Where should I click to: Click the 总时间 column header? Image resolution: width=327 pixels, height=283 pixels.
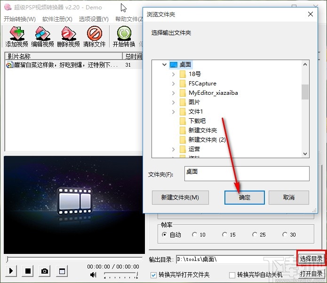pos(133,56)
